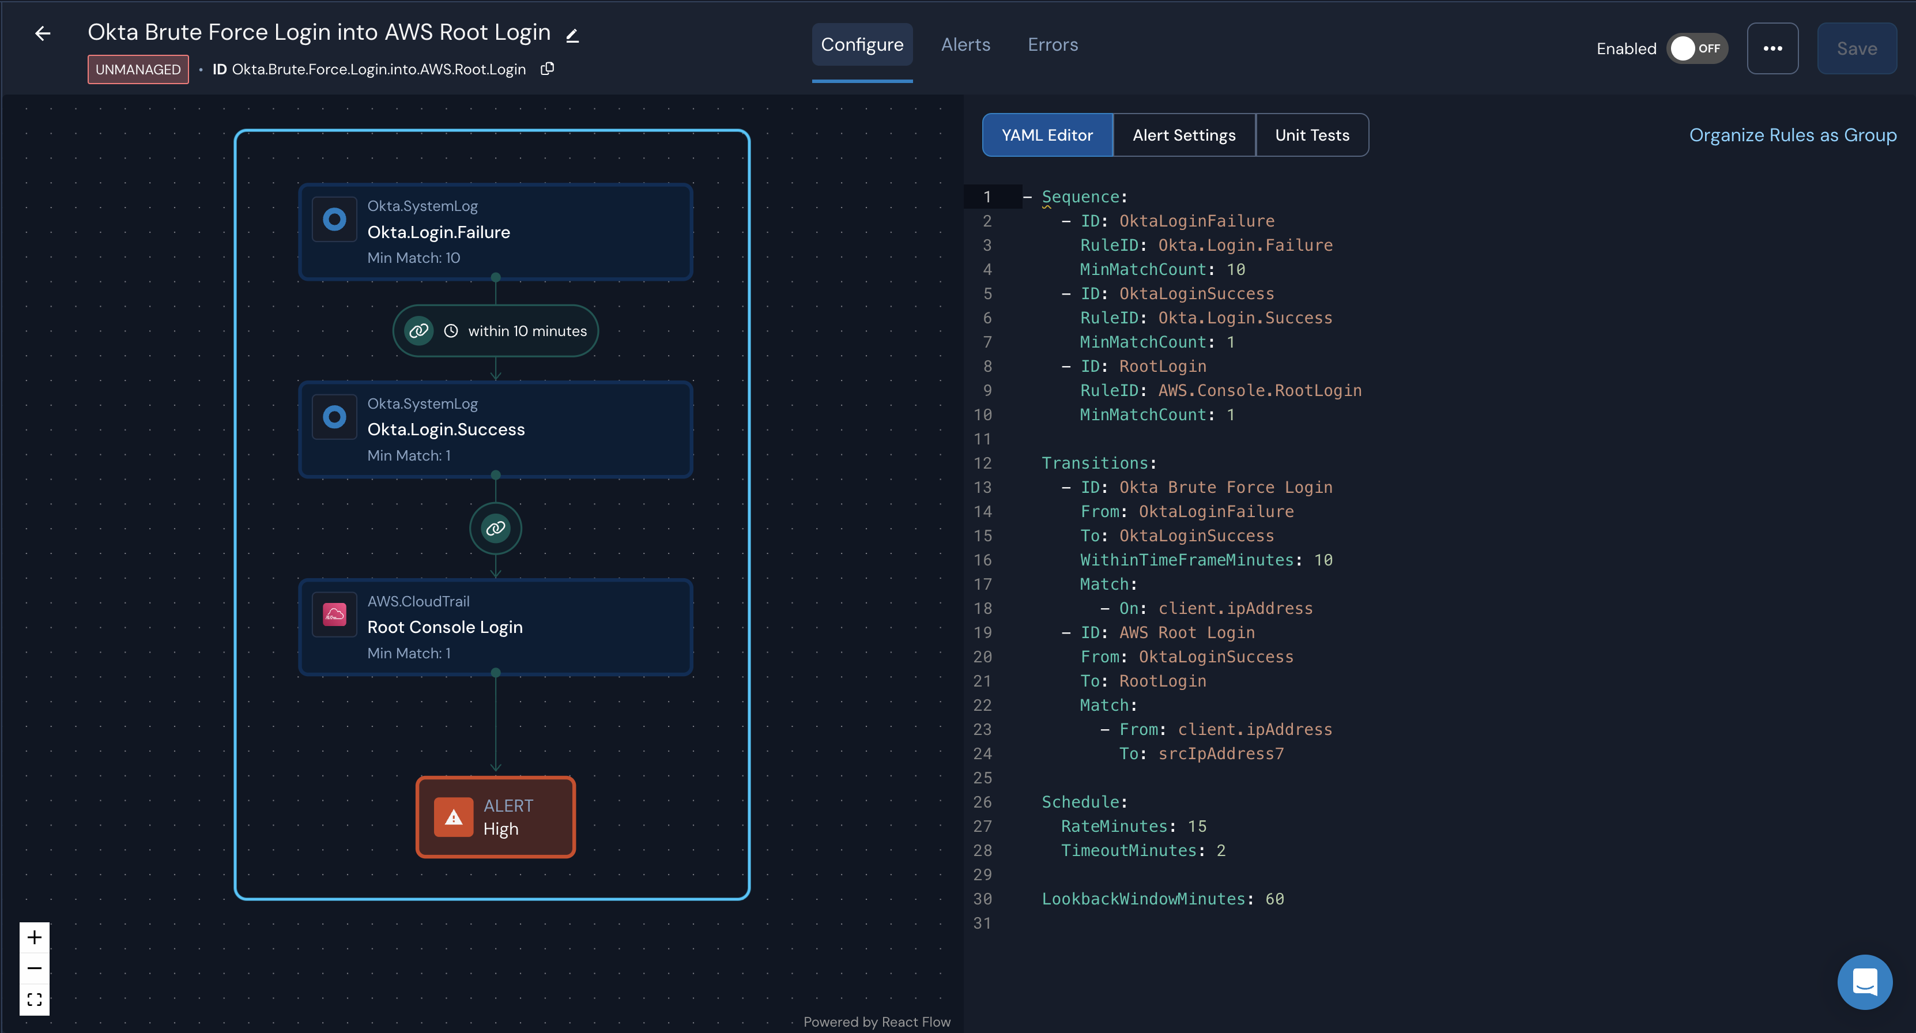Open the Unit Tests tab

1311,135
